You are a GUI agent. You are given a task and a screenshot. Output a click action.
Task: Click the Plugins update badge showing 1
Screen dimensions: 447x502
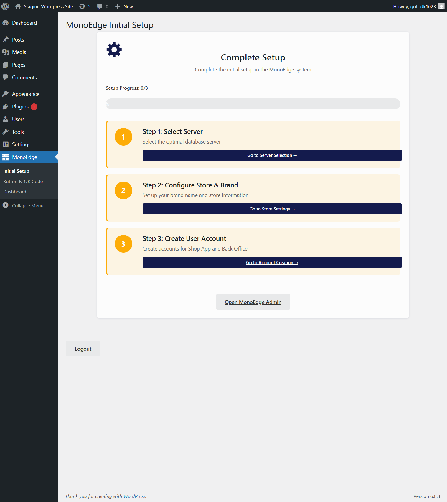click(34, 107)
